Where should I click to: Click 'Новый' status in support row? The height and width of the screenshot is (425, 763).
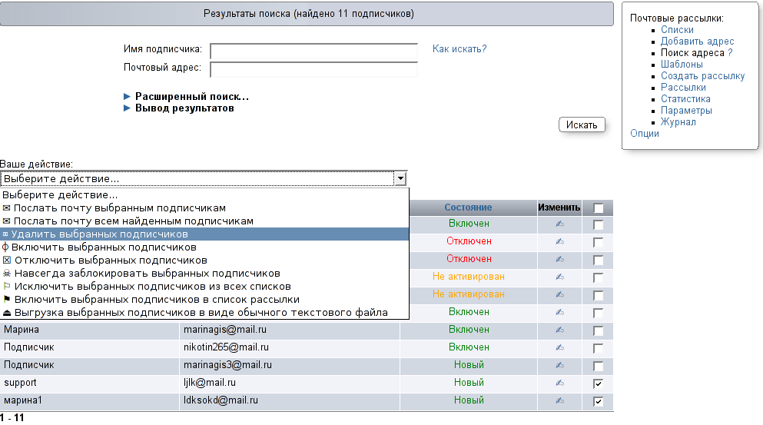[469, 383]
